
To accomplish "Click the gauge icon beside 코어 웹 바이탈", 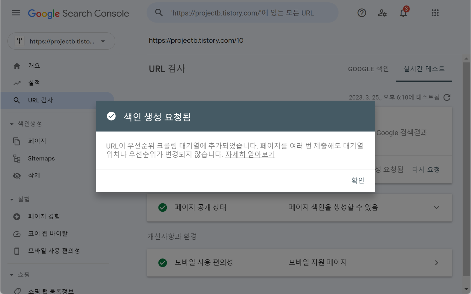I will (17, 234).
